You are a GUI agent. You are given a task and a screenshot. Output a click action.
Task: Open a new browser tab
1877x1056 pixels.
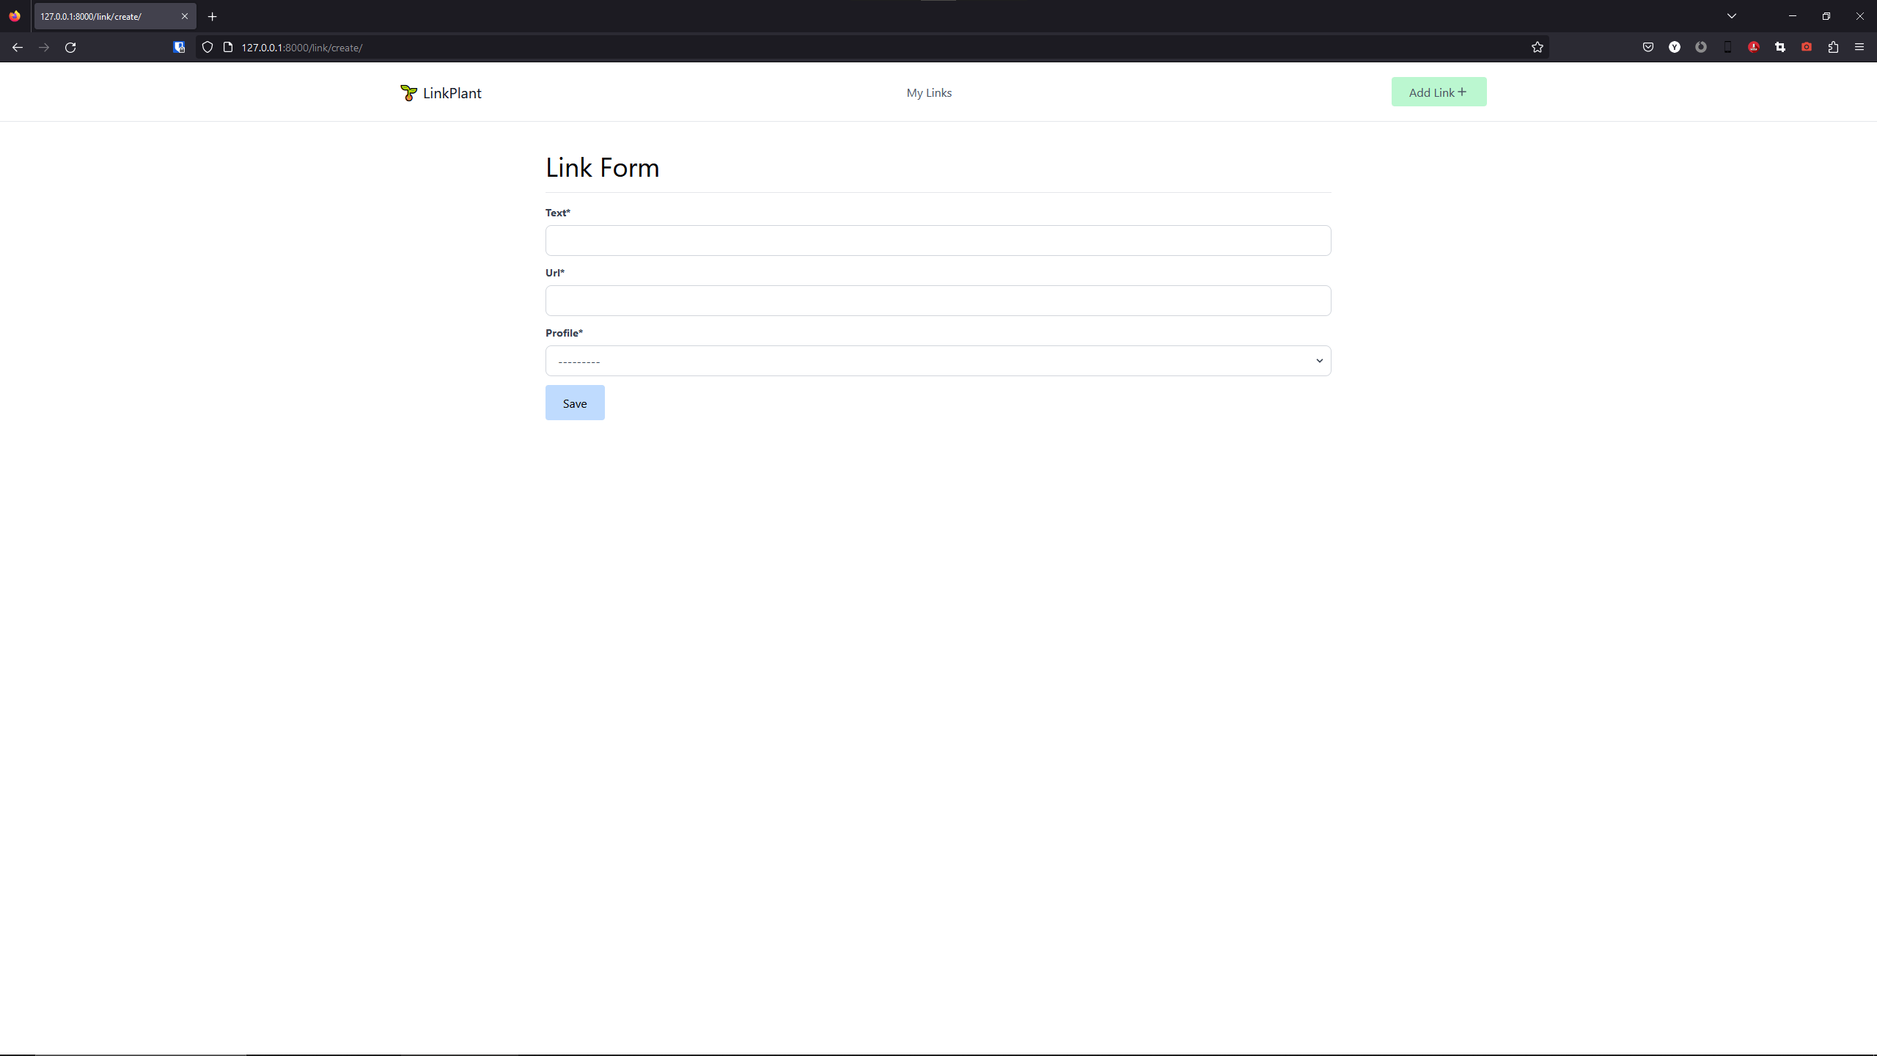213,16
